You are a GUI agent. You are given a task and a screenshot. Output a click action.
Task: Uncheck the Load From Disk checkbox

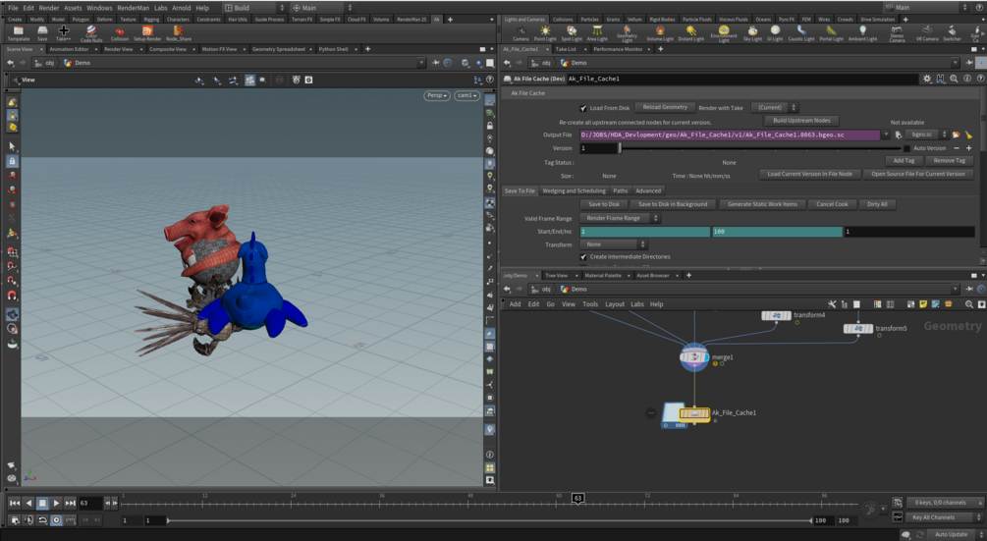584,108
